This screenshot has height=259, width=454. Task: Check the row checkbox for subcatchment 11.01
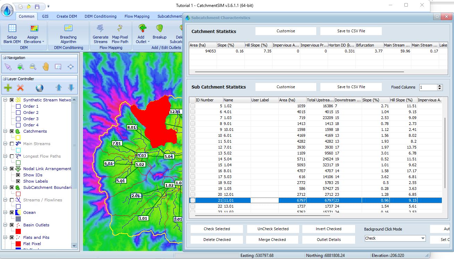(x=192, y=200)
